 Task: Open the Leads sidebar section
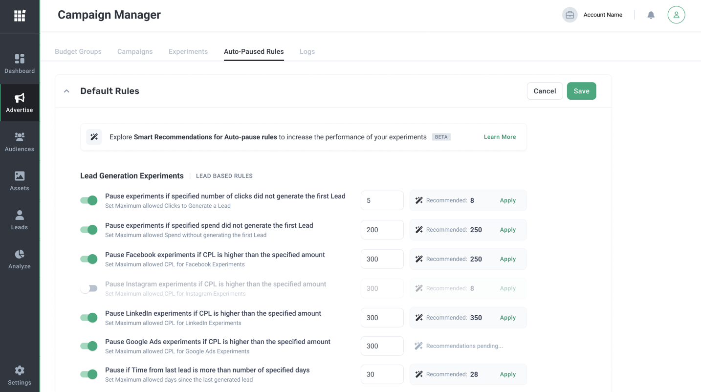point(20,220)
